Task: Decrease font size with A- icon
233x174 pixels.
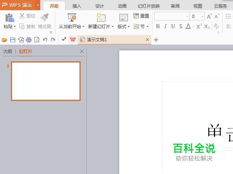Action: click(x=217, y=16)
